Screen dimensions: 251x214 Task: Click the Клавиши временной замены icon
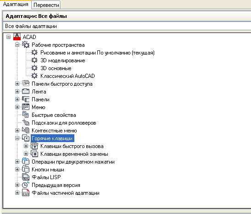pos(34,154)
